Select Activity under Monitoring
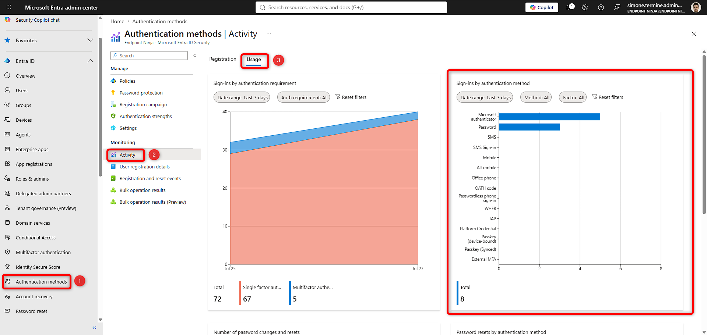 tap(127, 155)
